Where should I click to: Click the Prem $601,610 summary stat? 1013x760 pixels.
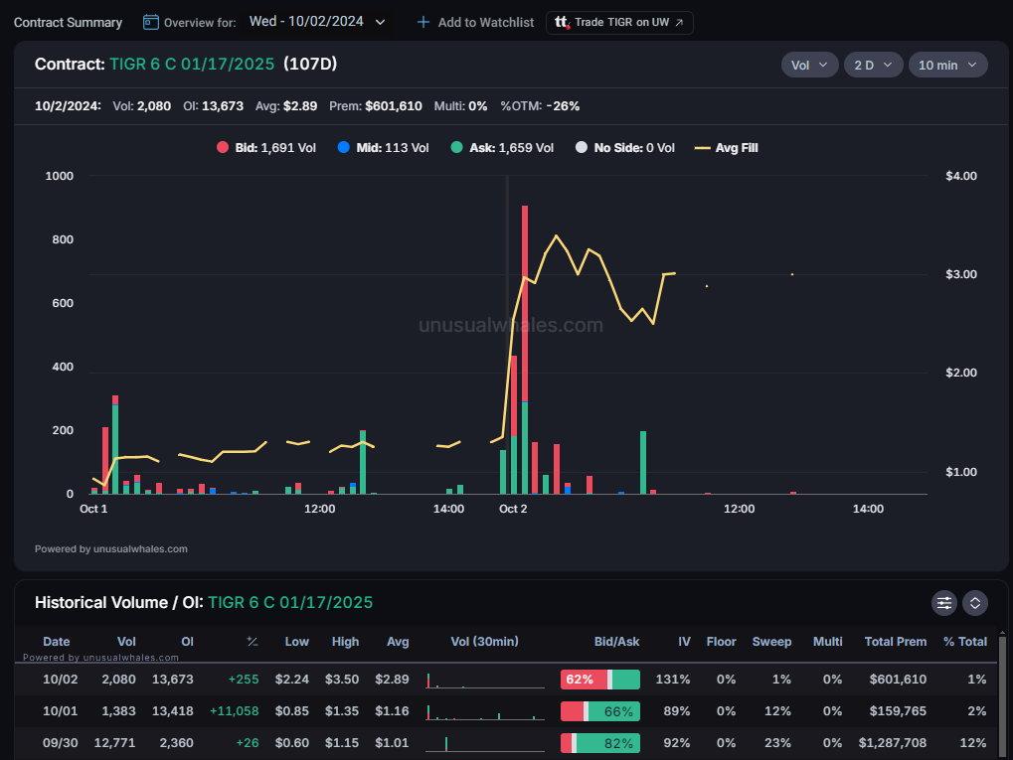(376, 106)
